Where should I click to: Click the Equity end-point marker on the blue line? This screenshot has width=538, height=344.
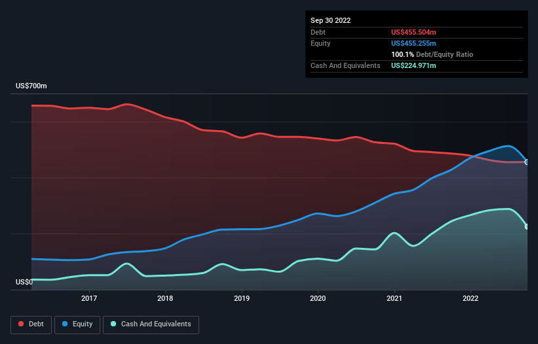coord(527,162)
